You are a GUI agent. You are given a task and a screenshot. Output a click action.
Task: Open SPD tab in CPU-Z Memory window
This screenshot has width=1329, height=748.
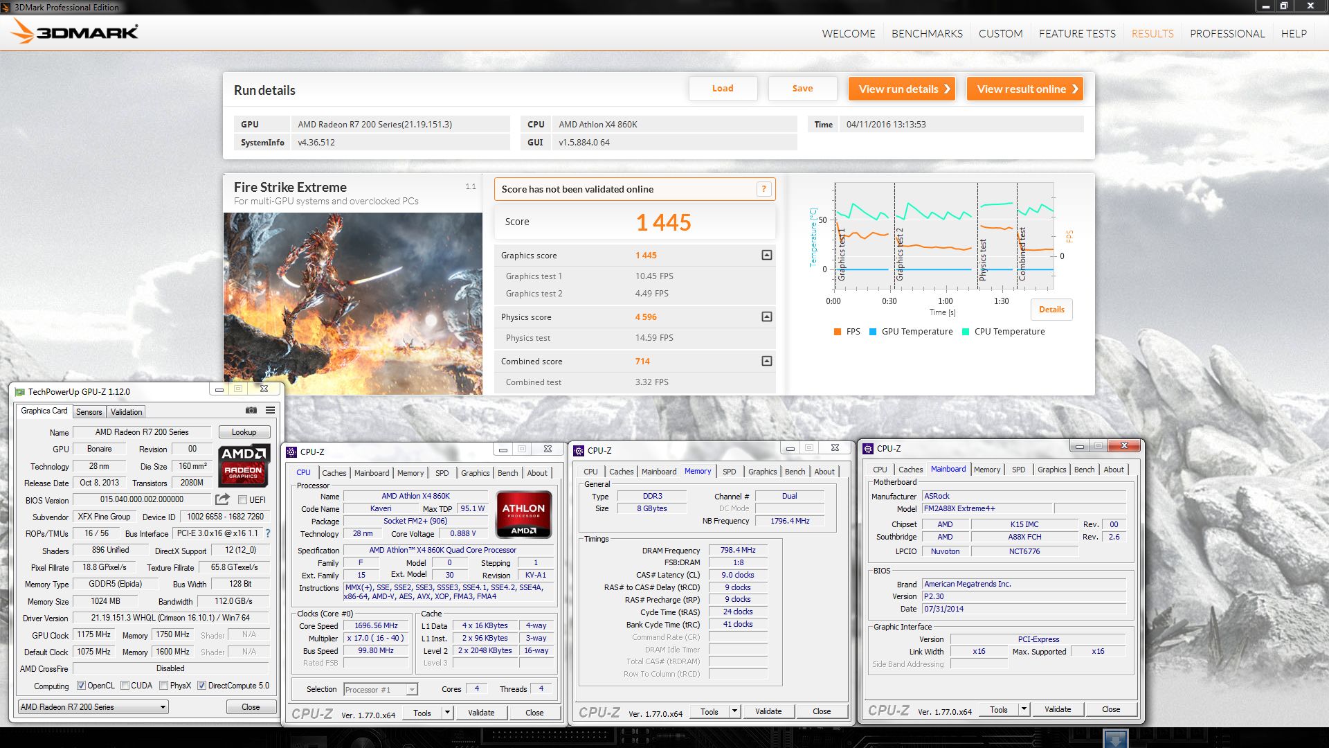(730, 472)
